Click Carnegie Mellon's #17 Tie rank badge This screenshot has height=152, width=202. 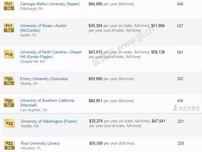(9, 6)
